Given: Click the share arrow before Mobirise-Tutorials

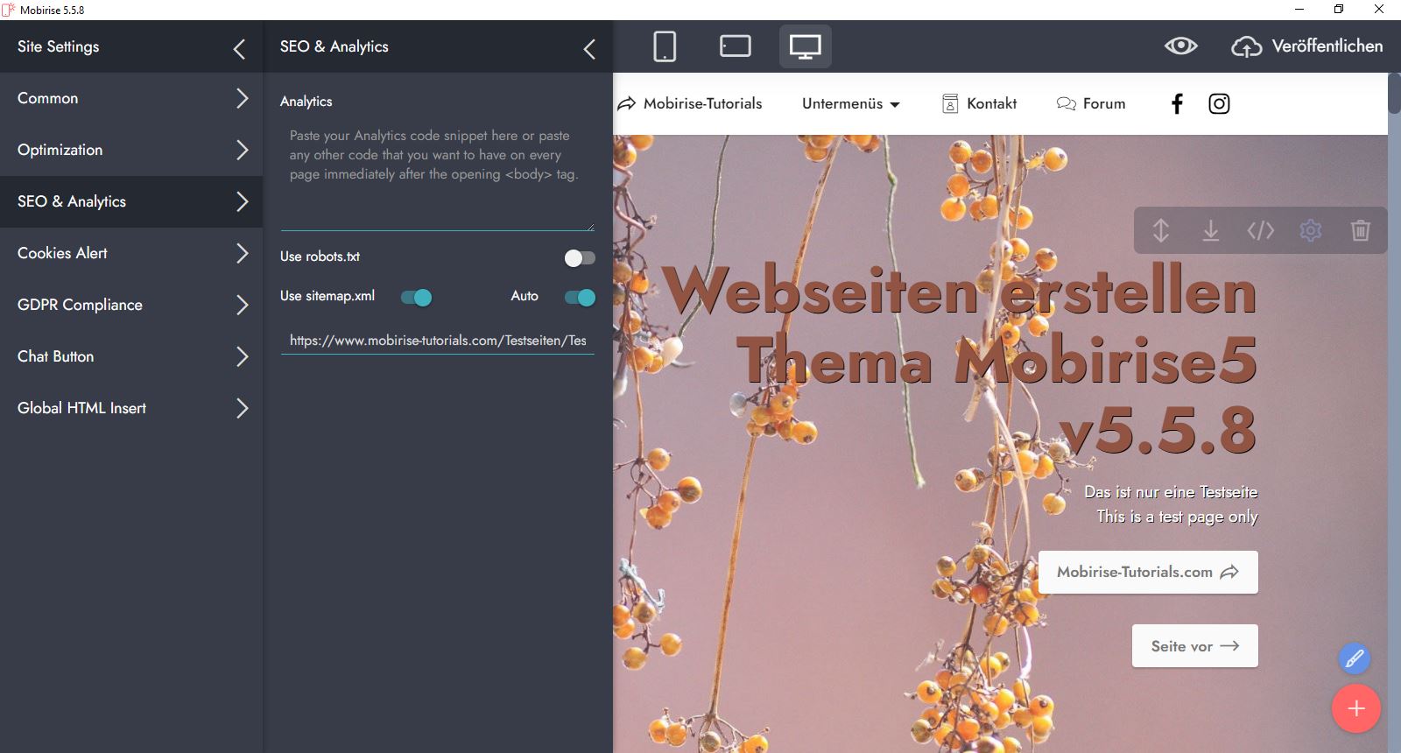Looking at the screenshot, I should 626,104.
